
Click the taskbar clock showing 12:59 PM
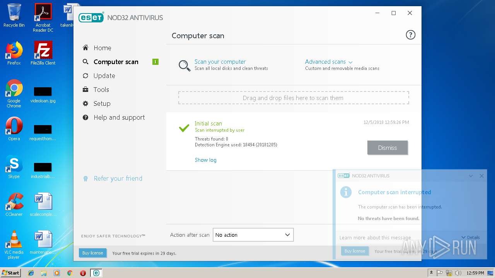click(x=475, y=273)
